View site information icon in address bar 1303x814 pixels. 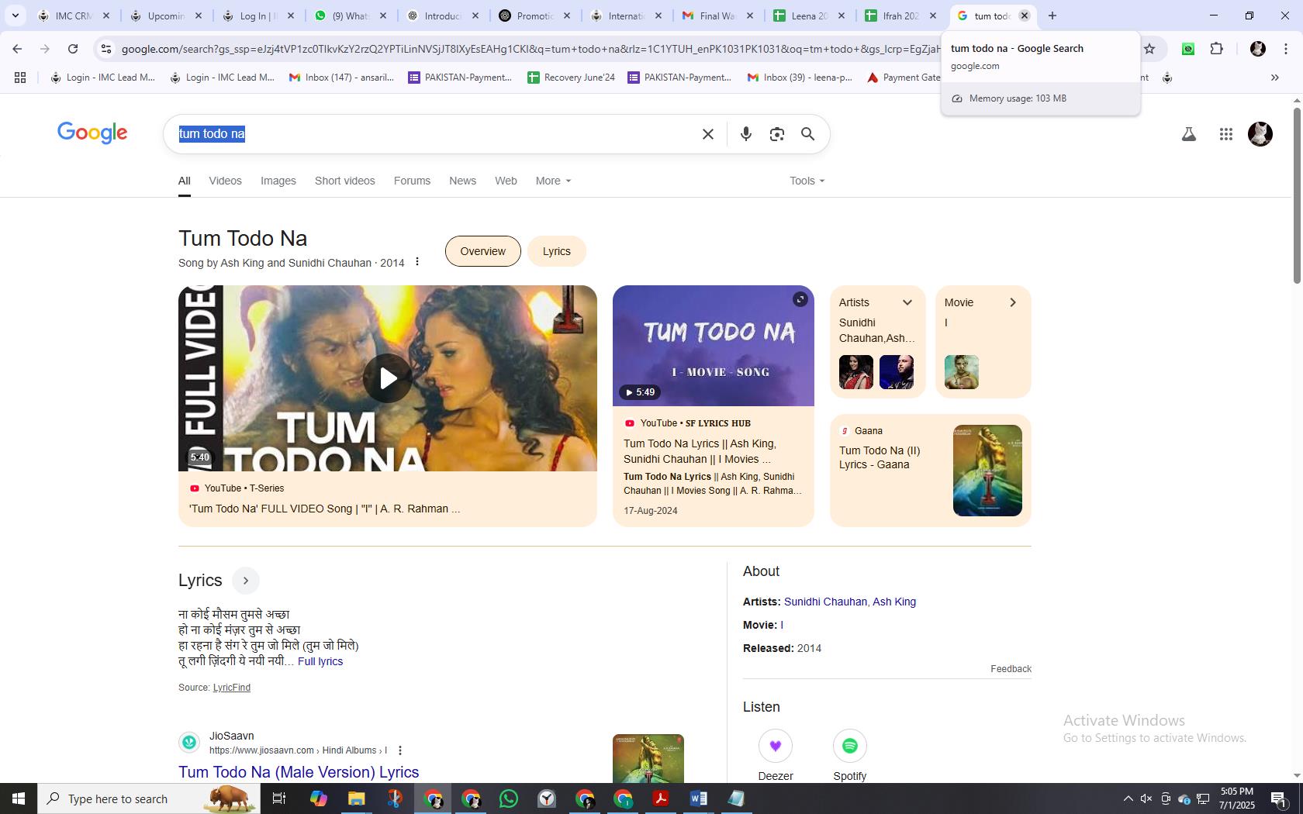pyautogui.click(x=106, y=49)
